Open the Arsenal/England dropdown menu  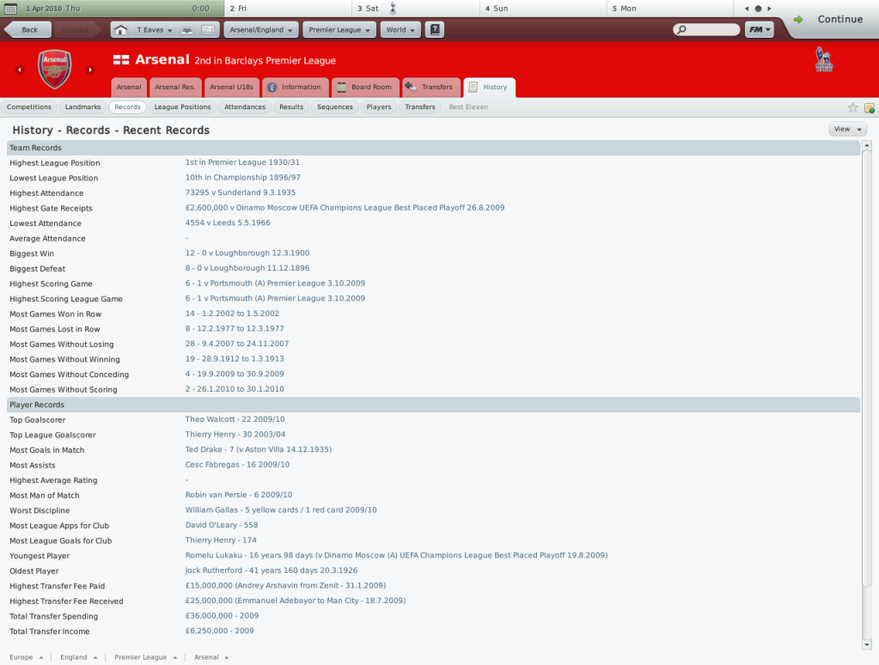[x=261, y=29]
